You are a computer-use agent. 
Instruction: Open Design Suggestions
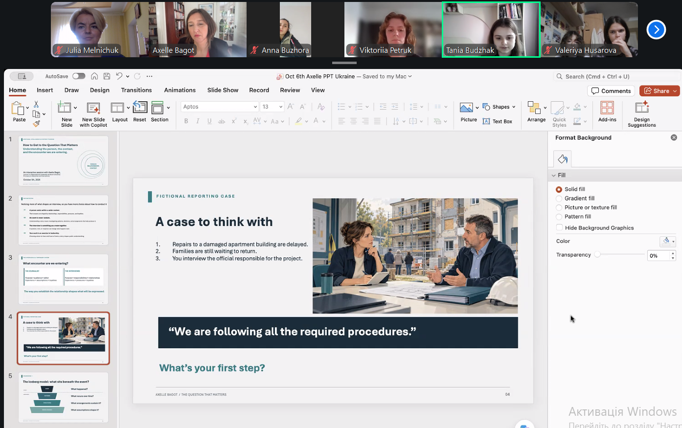[x=642, y=113]
